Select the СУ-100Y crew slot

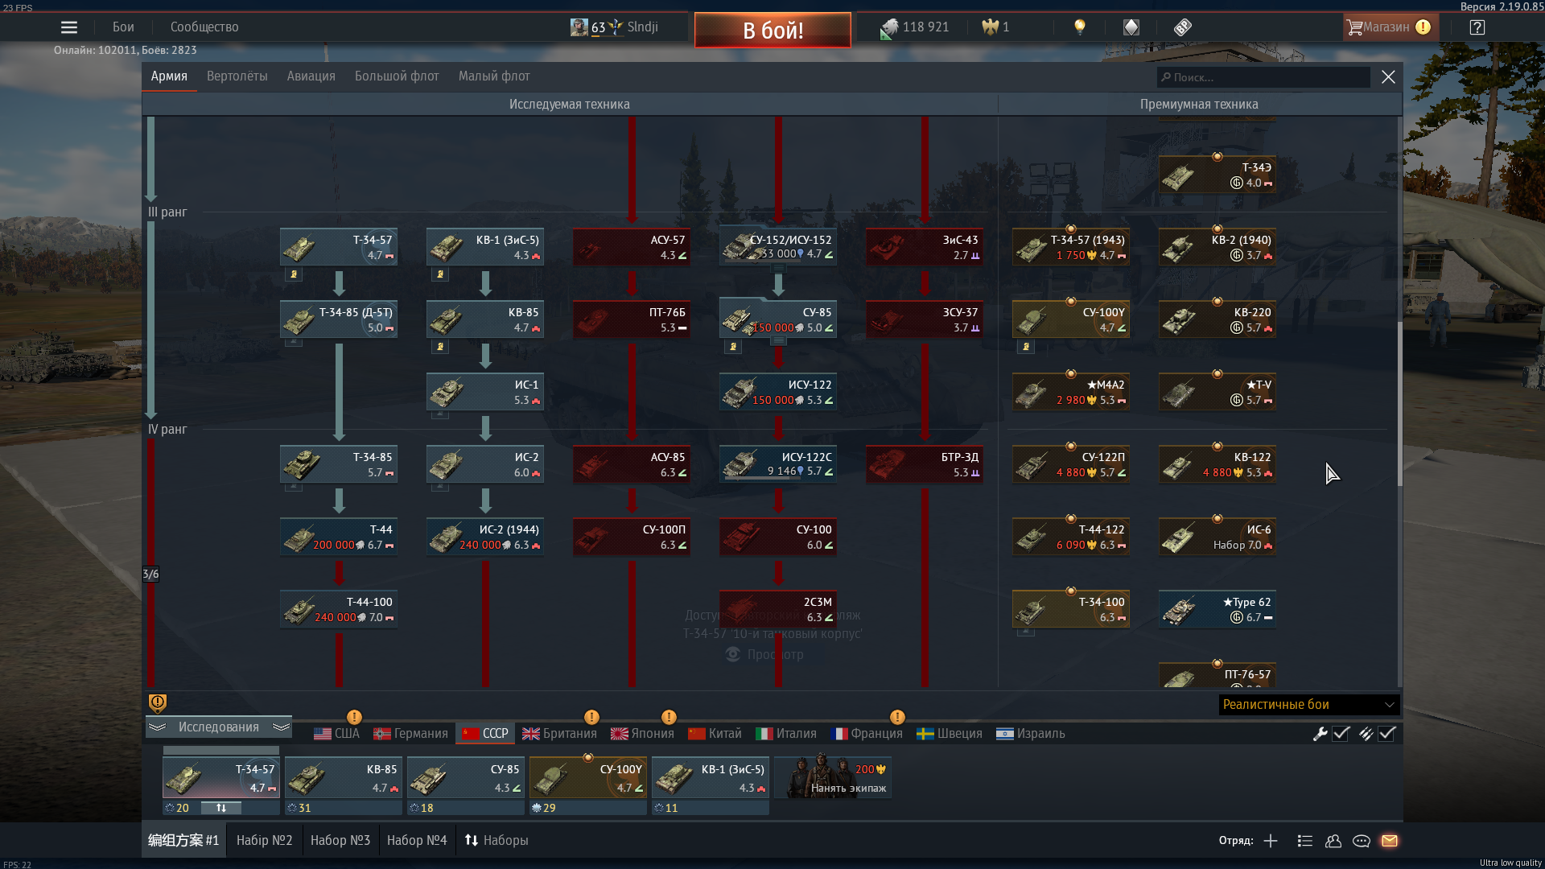588,777
